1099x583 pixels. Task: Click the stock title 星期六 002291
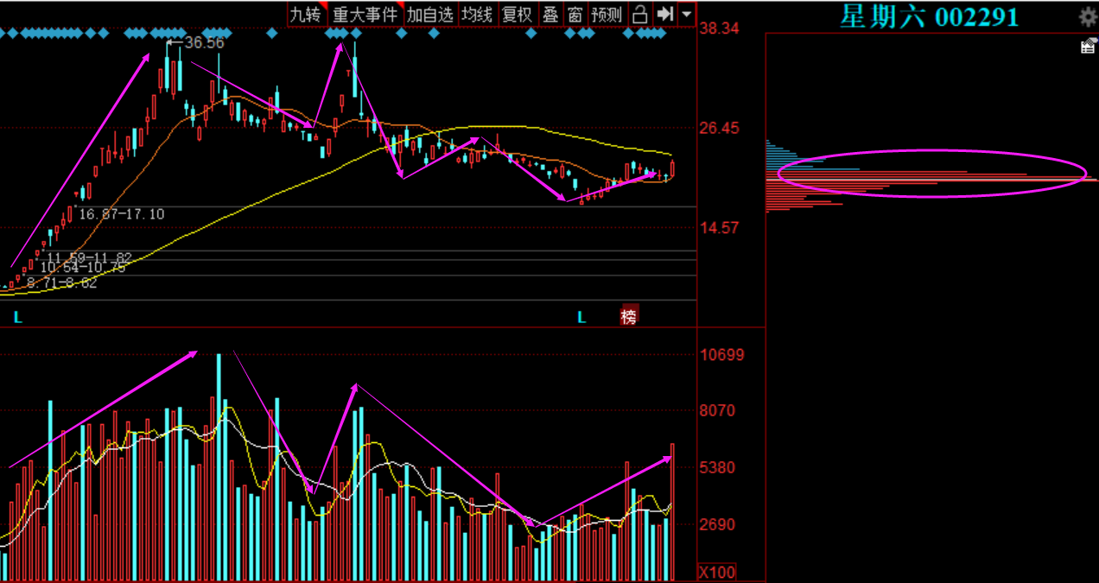(x=929, y=16)
